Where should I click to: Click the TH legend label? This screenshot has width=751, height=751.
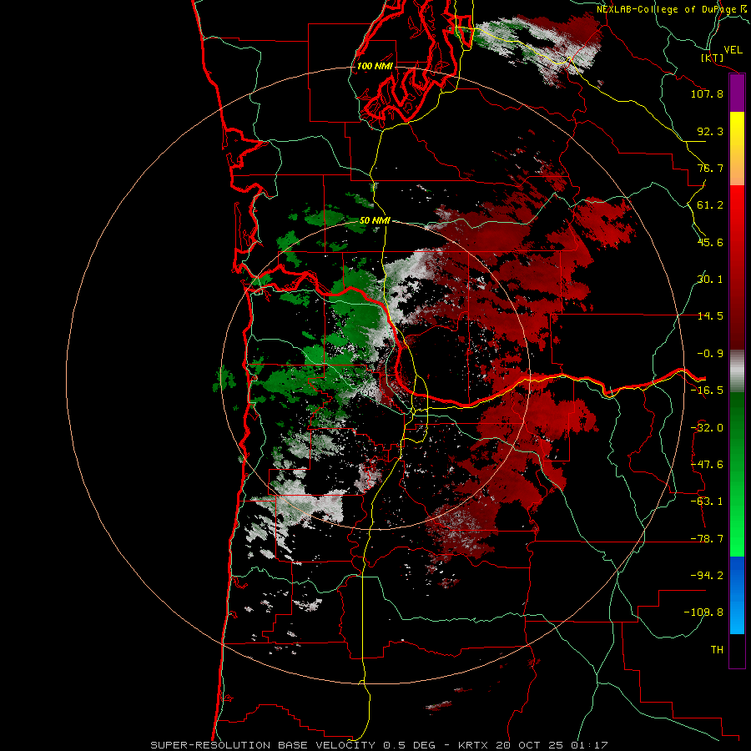pos(717,650)
